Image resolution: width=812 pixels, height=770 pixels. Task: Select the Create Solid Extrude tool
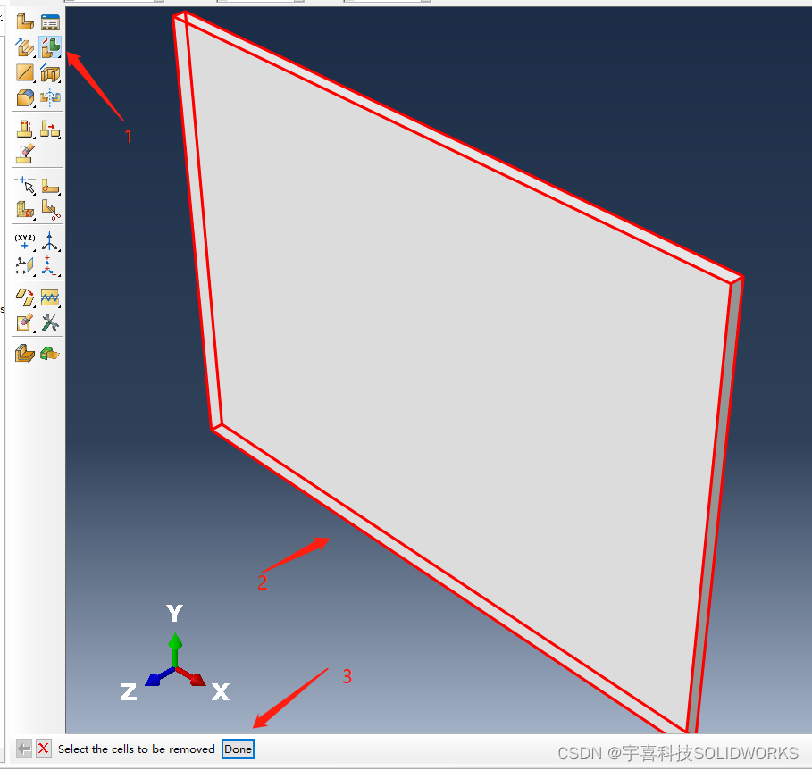point(24,47)
